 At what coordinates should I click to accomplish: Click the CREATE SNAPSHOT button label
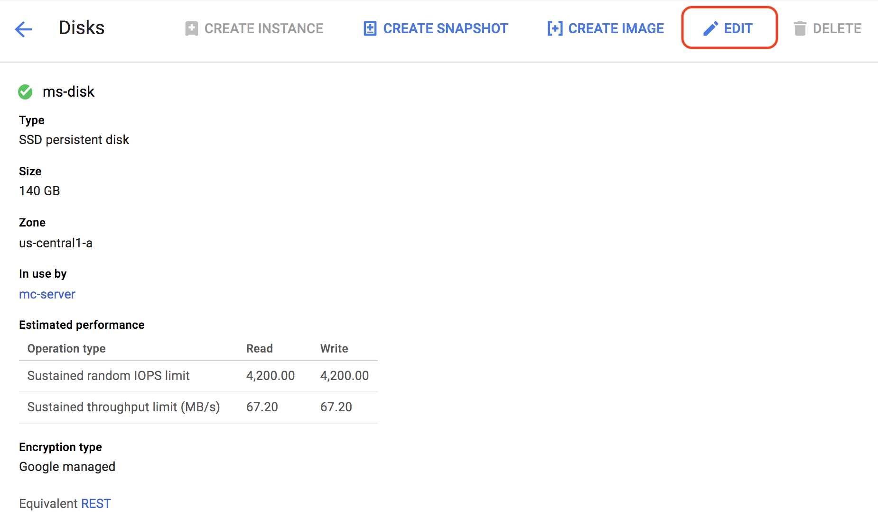coord(445,28)
